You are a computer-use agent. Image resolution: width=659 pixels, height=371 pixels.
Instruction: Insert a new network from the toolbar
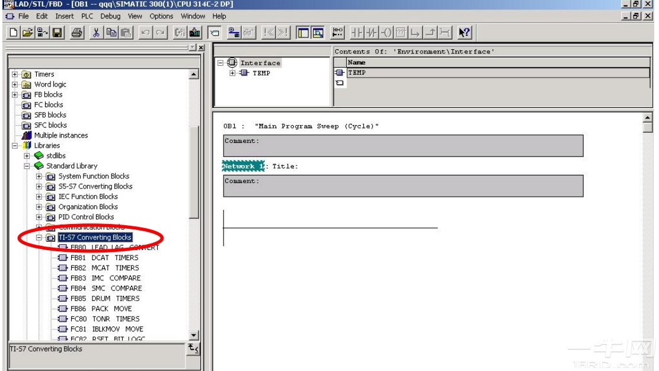[x=338, y=32]
